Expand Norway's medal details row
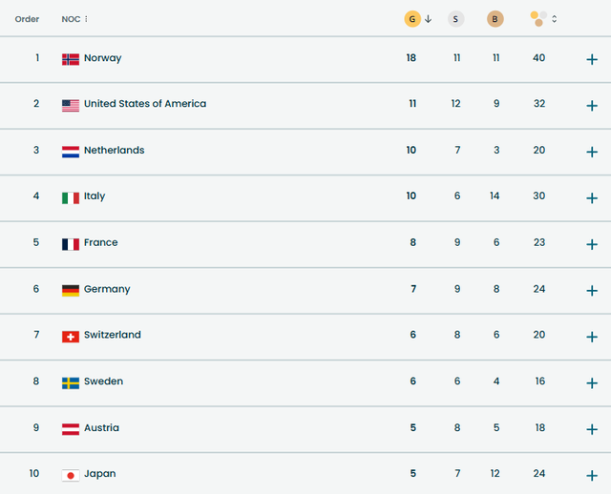Viewport: 611px width, 494px height. (592, 59)
